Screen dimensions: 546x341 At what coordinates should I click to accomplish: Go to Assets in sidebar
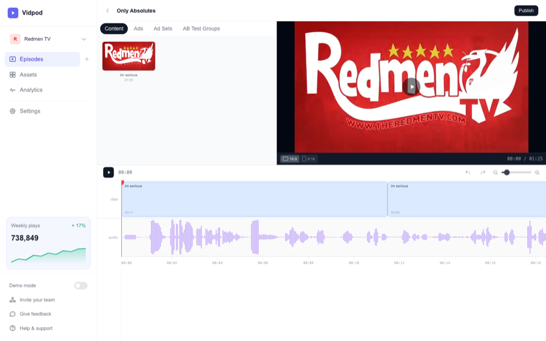[x=28, y=75]
